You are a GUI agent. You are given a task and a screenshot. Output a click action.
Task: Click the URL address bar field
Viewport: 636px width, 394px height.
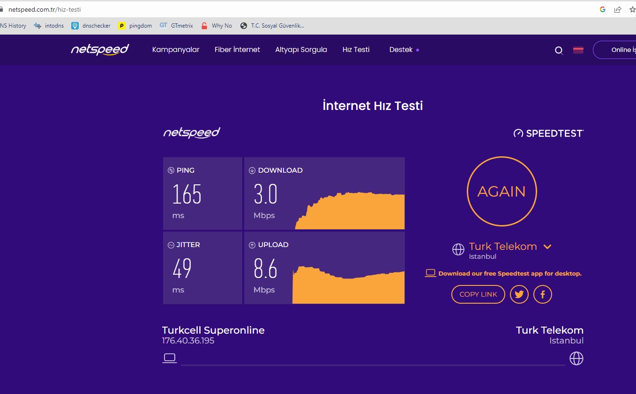coord(281,9)
